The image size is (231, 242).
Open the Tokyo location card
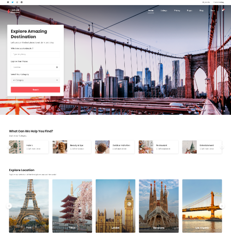(72, 206)
